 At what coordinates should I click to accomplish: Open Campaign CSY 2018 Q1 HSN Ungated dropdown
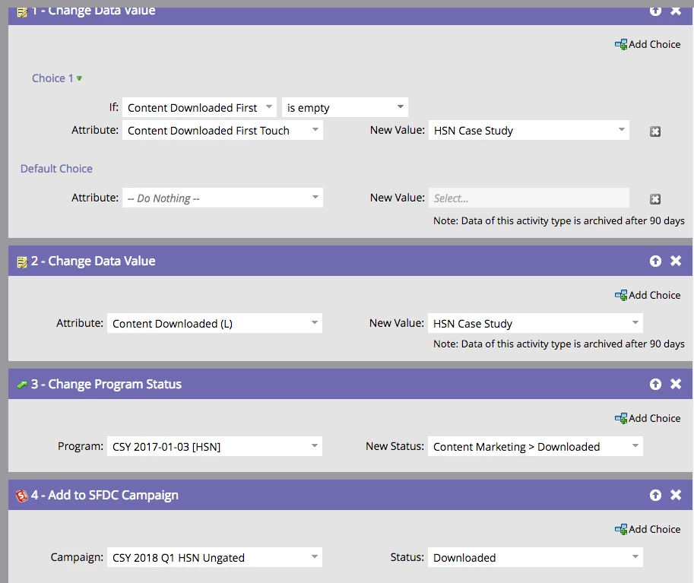pyautogui.click(x=315, y=557)
